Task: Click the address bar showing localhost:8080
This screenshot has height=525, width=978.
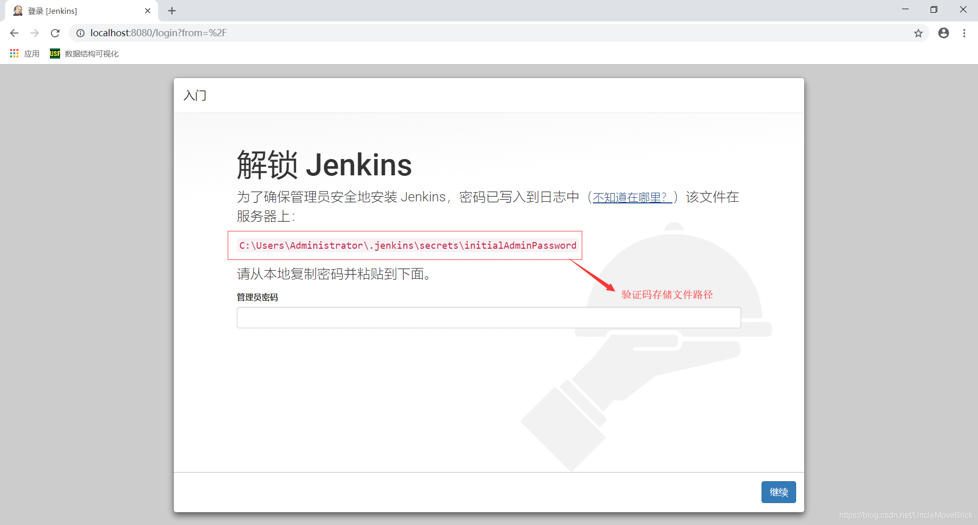Action: click(x=499, y=33)
